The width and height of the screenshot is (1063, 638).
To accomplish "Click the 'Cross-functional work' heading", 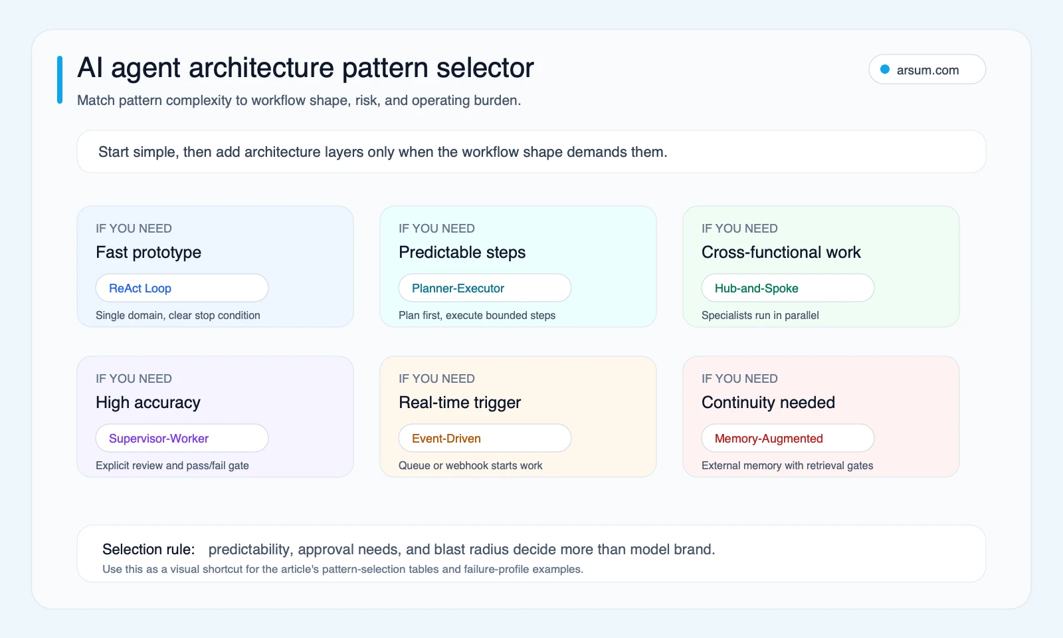I will coord(781,253).
